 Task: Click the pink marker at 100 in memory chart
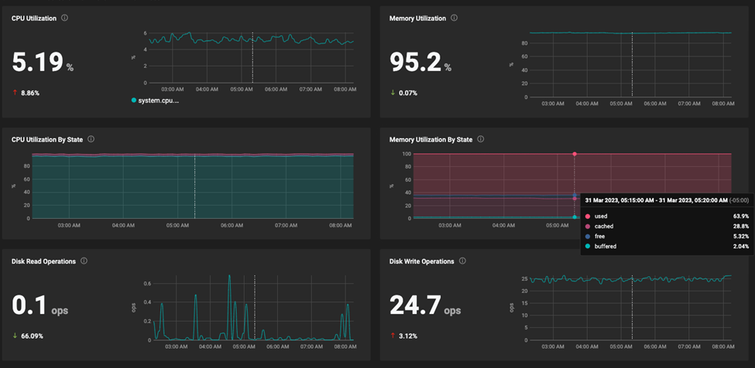tap(575, 154)
